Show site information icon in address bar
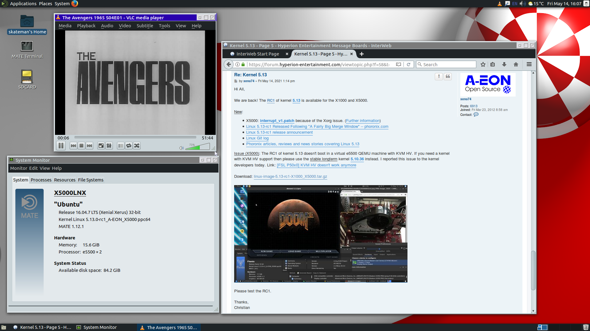This screenshot has height=331, width=590. (x=238, y=64)
